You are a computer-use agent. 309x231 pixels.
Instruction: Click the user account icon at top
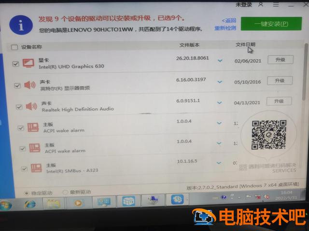point(261,4)
